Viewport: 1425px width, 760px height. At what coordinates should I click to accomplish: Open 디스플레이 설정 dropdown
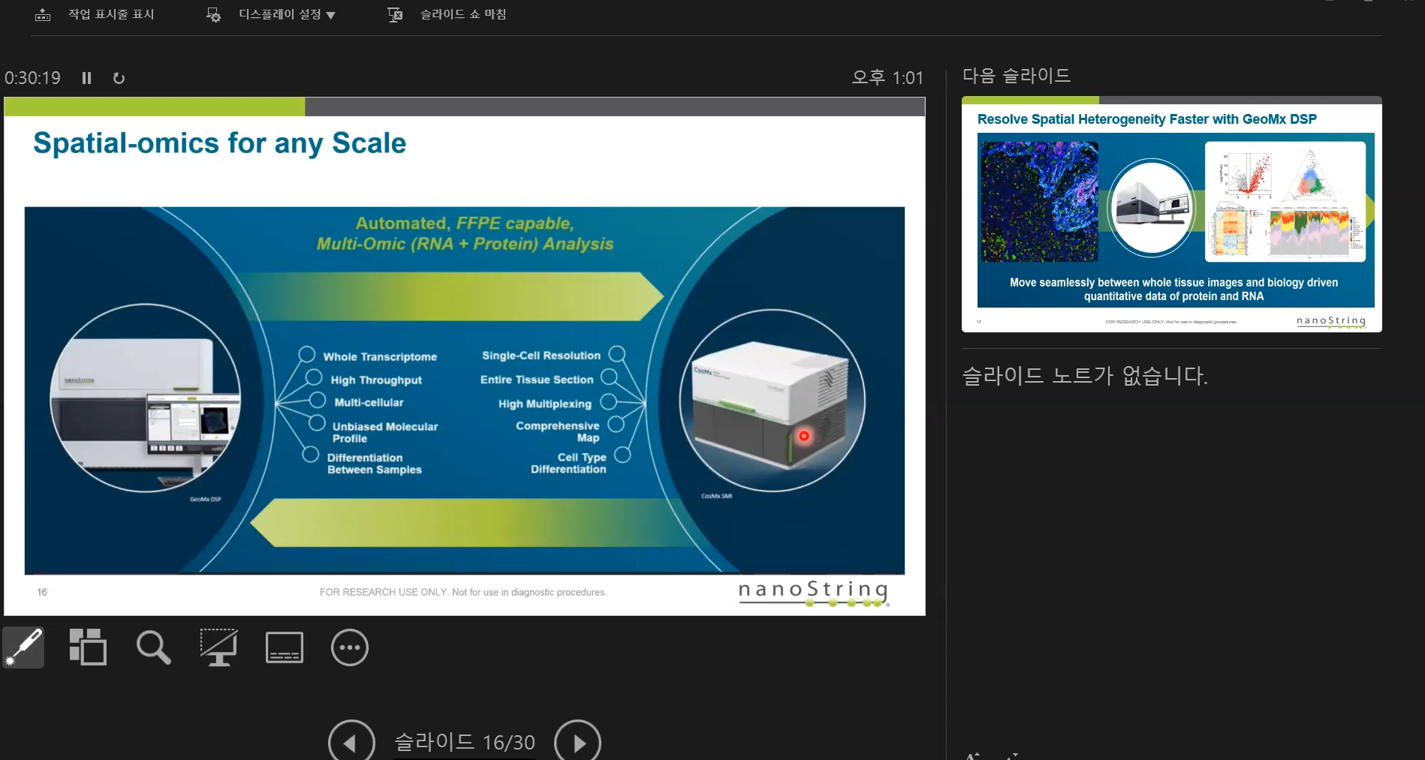(287, 14)
